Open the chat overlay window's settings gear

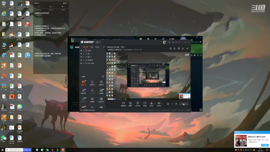65,3
